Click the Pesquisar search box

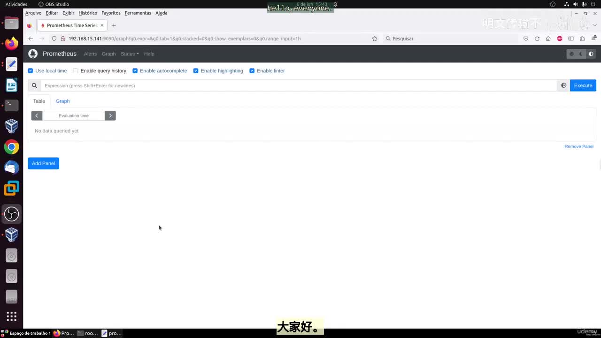tap(450, 38)
